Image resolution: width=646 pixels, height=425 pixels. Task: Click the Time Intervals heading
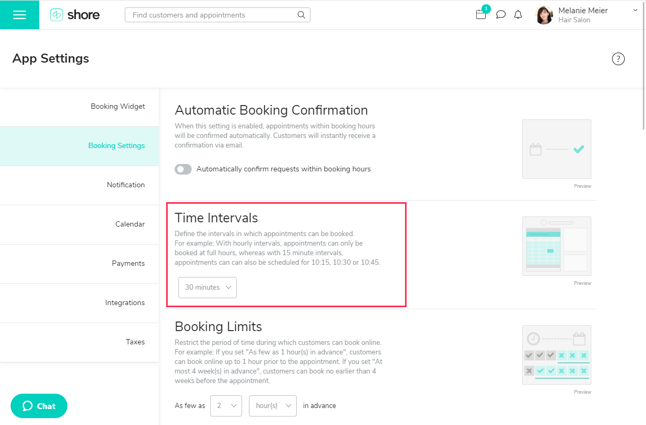(216, 218)
